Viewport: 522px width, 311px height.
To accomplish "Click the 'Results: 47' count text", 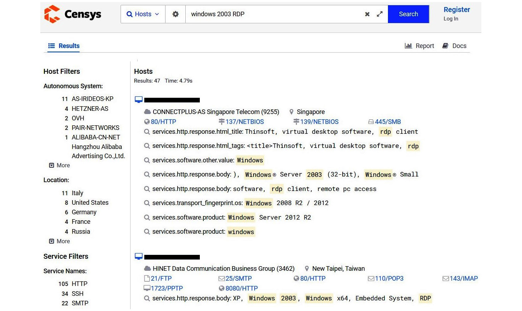I will (147, 81).
